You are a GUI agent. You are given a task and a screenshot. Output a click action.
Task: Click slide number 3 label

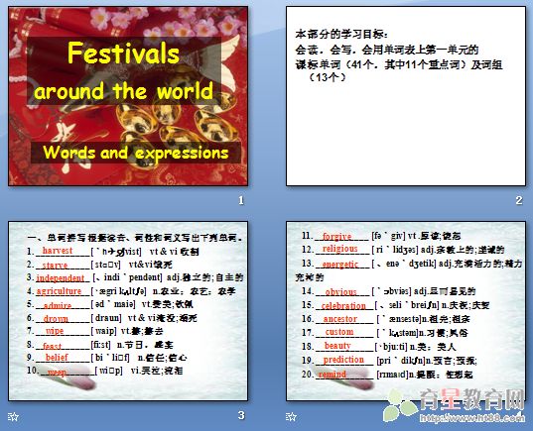pyautogui.click(x=241, y=415)
